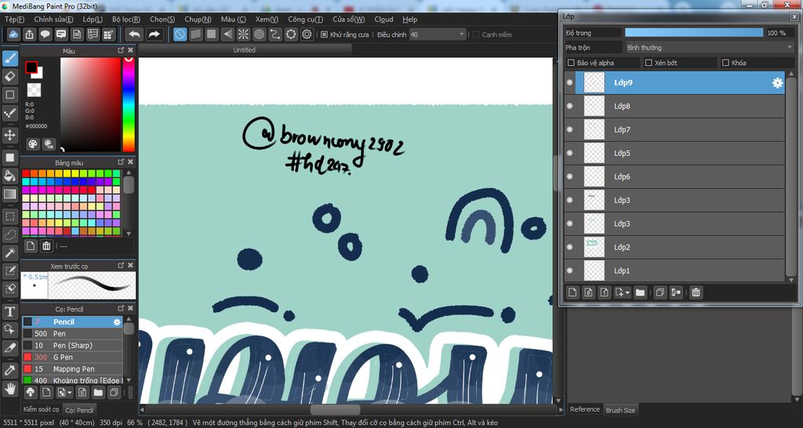The height and width of the screenshot is (428, 803).
Task: Enable the Bảo vệ alpha checkbox
Action: tap(571, 63)
